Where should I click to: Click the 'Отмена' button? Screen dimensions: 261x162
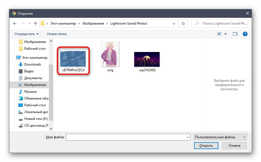pos(234,146)
